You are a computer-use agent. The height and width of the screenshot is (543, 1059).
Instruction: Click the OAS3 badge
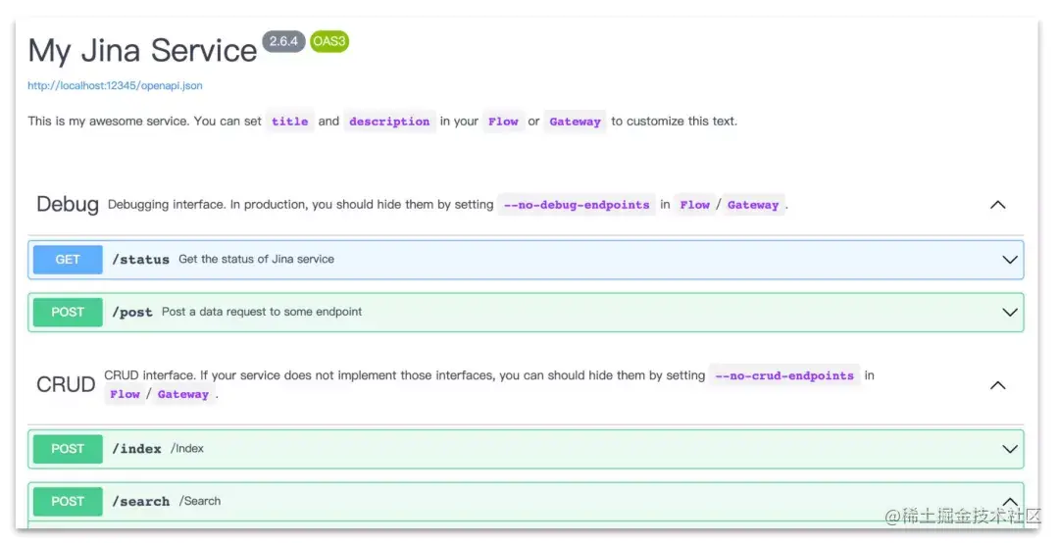point(328,41)
